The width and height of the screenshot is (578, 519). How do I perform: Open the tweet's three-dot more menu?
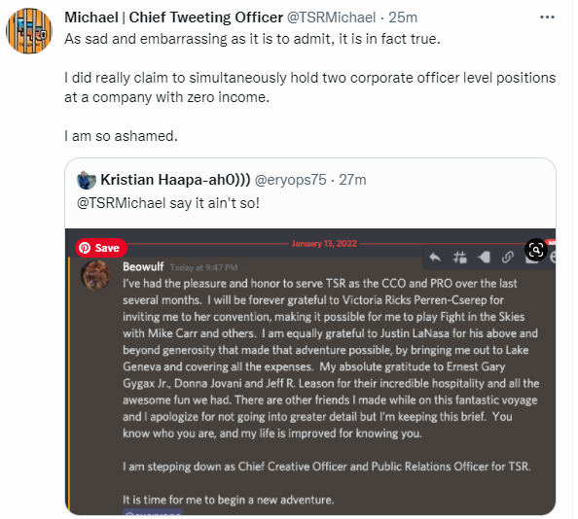tap(547, 17)
